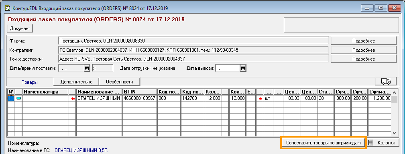Click Подробнее button for Контрагент
Viewport: 405px width, 154px height.
pyautogui.click(x=363, y=50)
